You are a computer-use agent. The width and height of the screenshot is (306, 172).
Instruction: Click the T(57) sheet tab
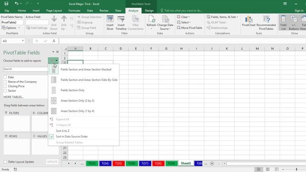pos(145,163)
